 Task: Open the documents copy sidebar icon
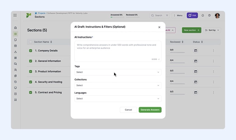click(15, 76)
